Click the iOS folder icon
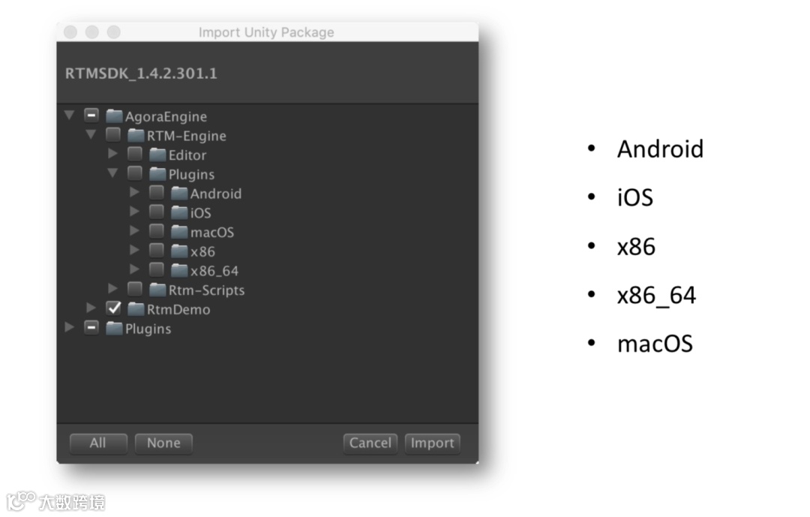 179,212
